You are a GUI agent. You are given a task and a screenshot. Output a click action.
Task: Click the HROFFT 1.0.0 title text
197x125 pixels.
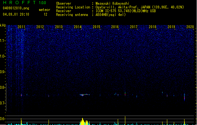(x=24, y=2)
